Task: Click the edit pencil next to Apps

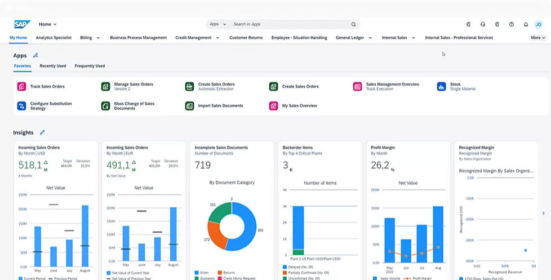Action: (x=35, y=56)
